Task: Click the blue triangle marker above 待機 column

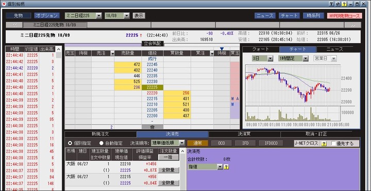Action: [222, 49]
